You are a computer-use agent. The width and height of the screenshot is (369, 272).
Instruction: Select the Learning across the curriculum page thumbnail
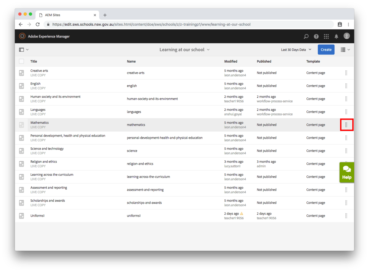(x=21, y=177)
